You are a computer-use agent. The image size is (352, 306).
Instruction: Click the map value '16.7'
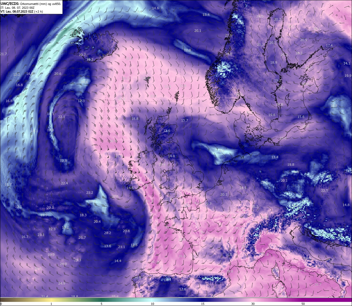25,237
